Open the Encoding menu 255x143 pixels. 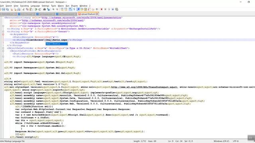(x=24, y=6)
